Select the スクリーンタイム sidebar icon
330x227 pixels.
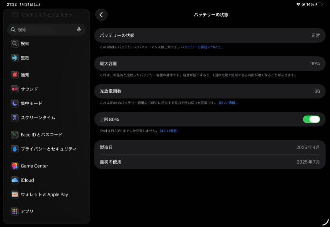point(15,118)
